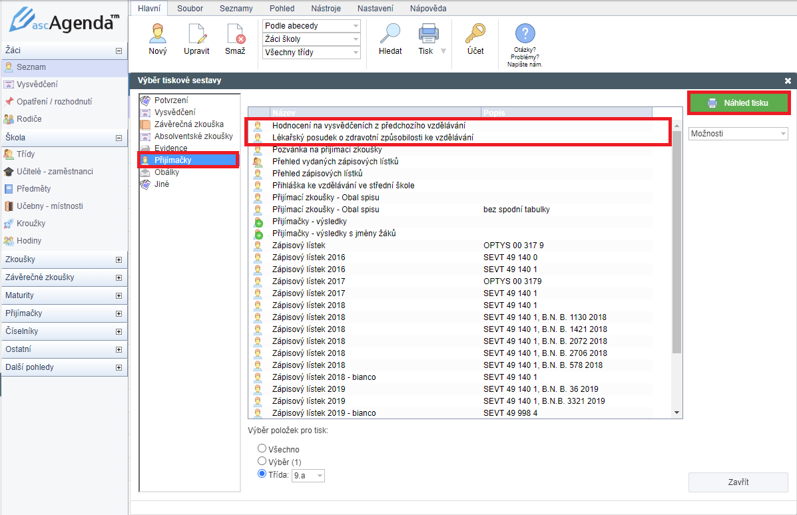
Task: Open Účet key icon
Action: pos(475,35)
